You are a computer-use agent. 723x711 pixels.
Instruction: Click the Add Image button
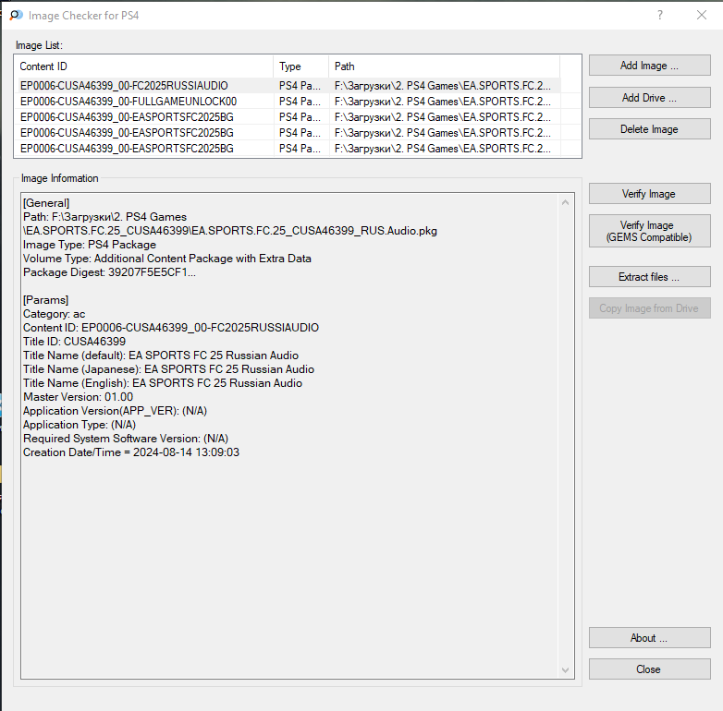(x=649, y=66)
